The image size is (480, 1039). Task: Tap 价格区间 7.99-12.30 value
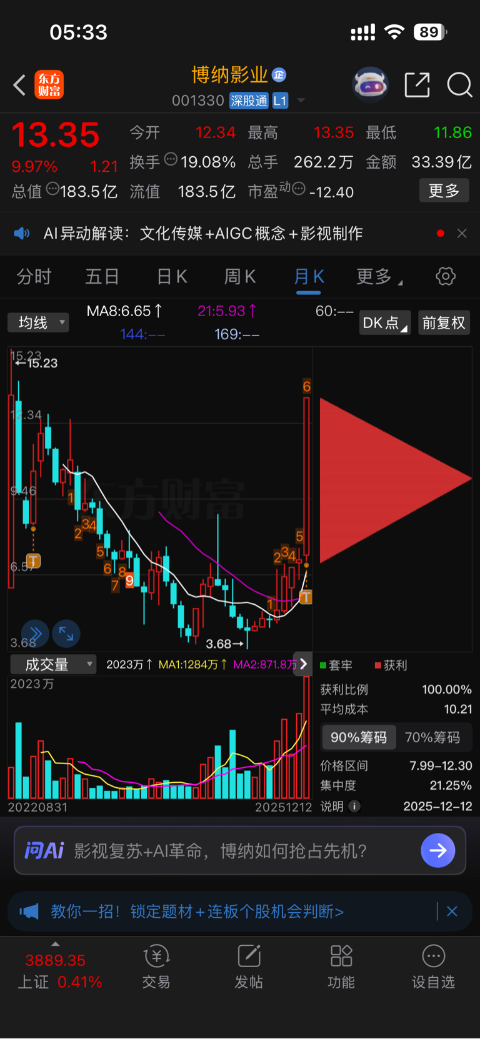441,765
